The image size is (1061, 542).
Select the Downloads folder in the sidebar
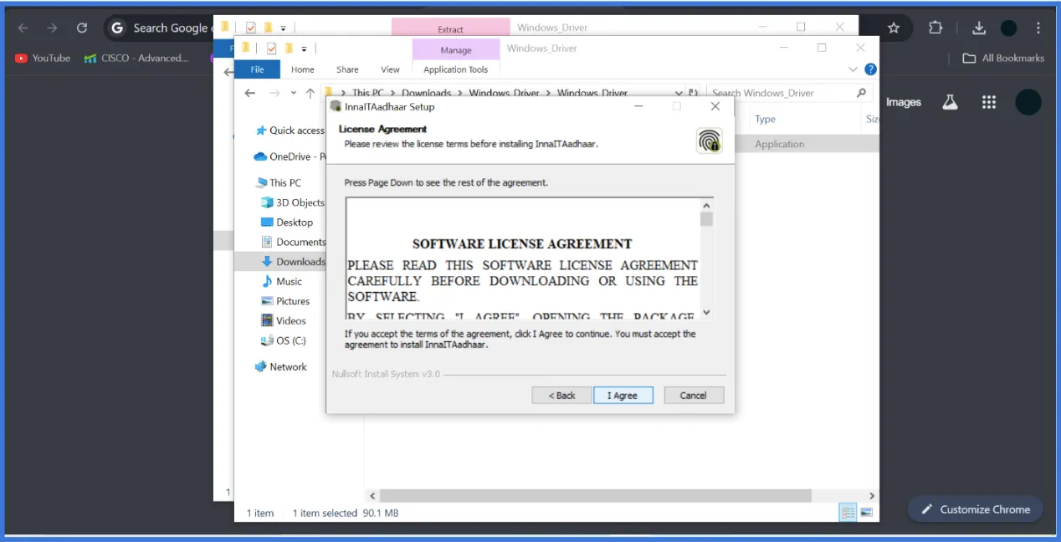[x=293, y=262]
